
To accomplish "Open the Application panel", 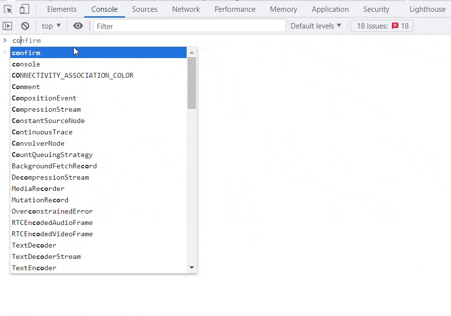I will 330,9.
